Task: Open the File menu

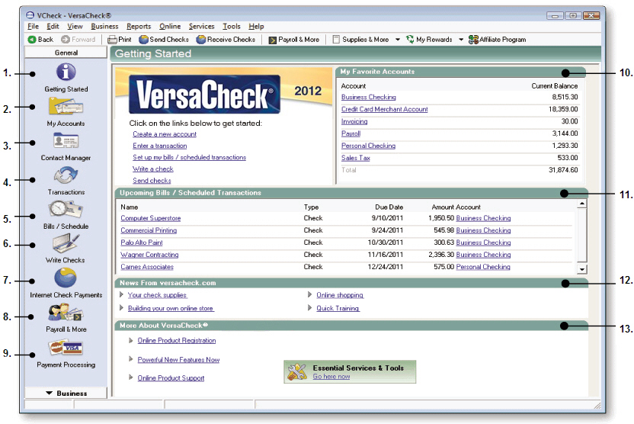Action: (34, 26)
